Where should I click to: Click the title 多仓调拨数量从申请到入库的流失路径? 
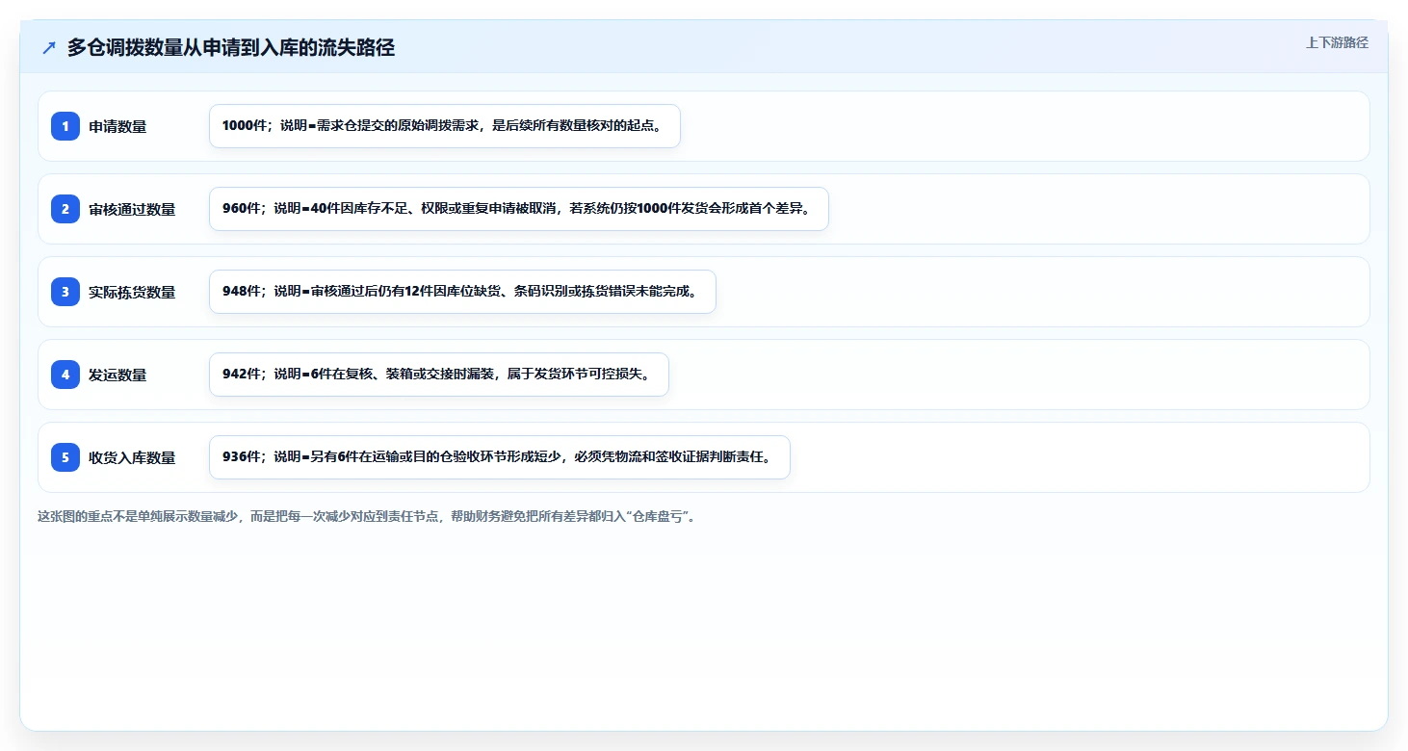[231, 47]
